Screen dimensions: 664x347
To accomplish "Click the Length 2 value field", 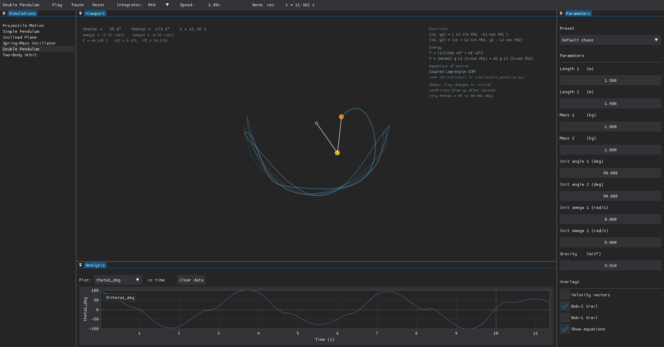I will (610, 104).
